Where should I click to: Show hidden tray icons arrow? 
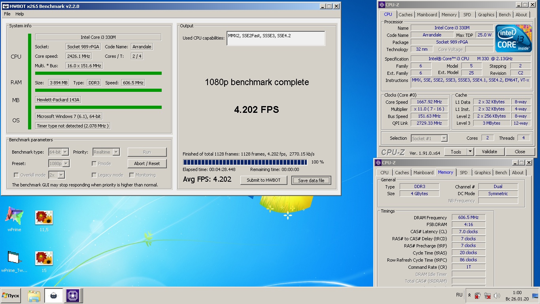coord(469,295)
